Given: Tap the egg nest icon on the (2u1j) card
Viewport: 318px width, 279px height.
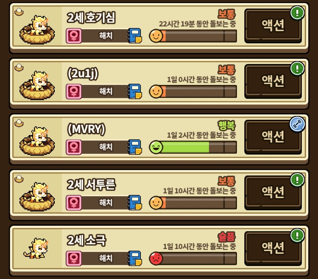Looking at the screenshot, I should click(19, 68).
